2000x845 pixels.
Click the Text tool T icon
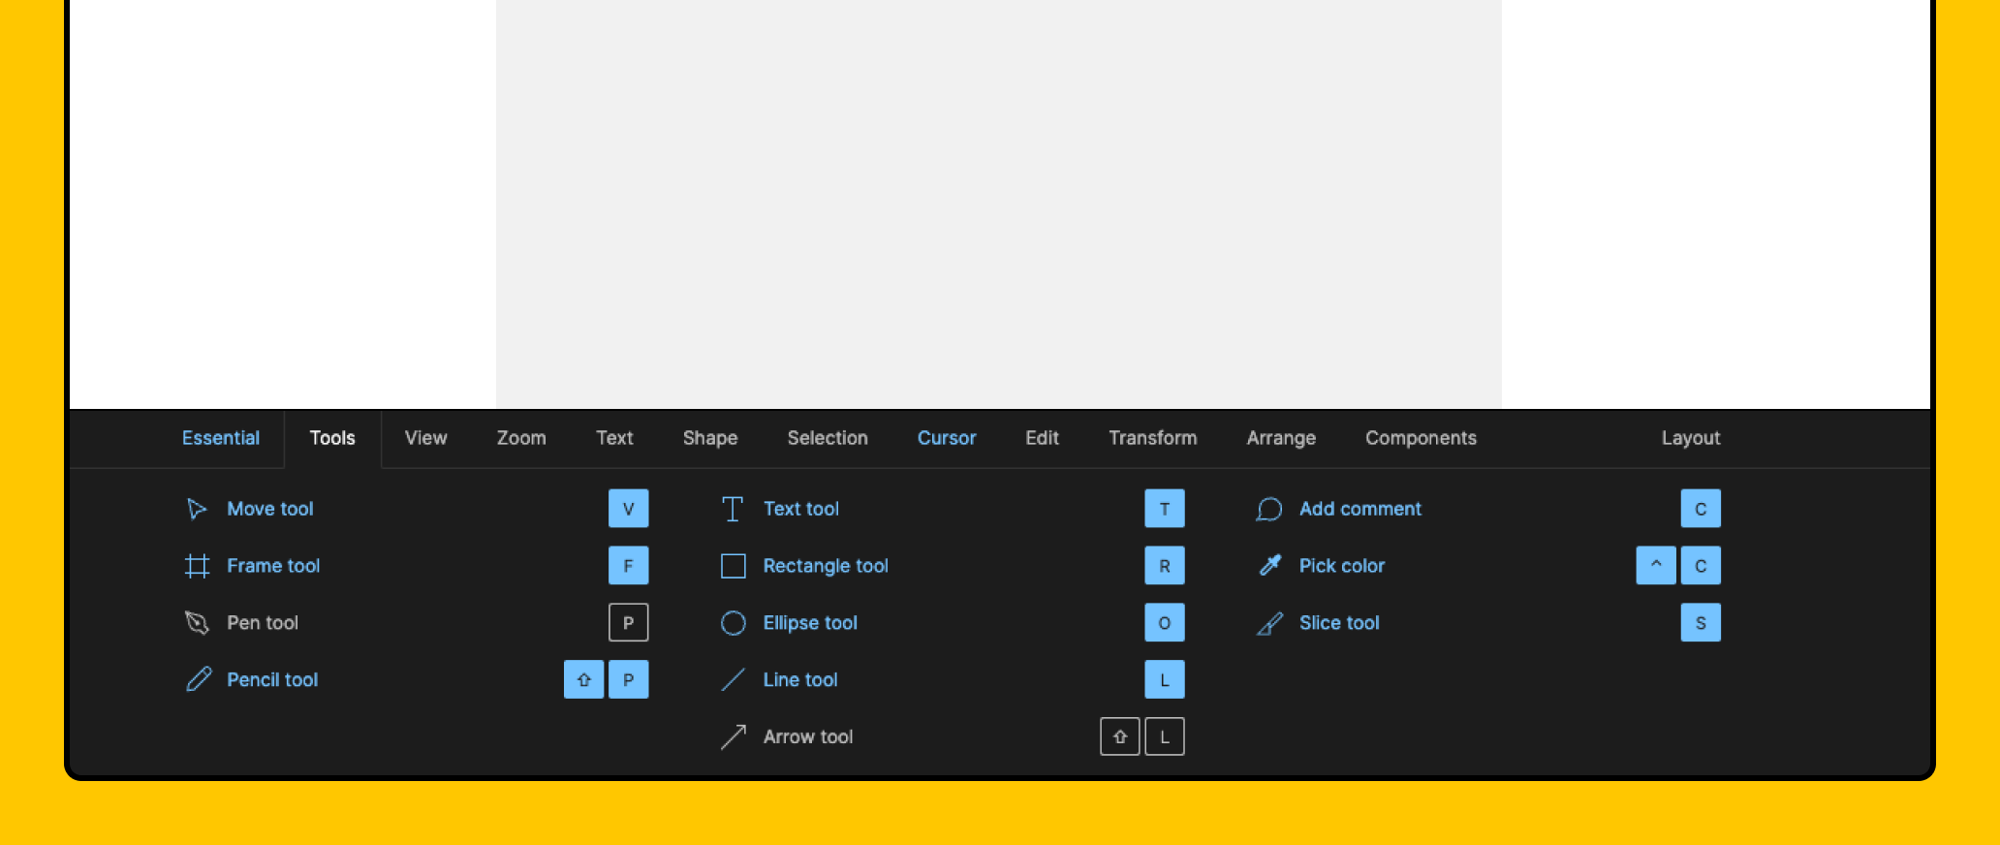pos(733,509)
